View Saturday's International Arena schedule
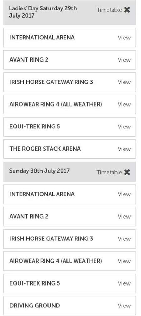This screenshot has height=316, width=141. click(124, 38)
